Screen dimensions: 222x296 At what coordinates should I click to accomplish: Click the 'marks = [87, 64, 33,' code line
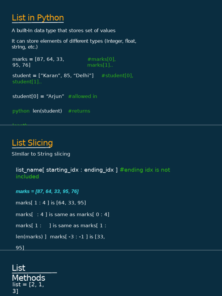(38, 59)
